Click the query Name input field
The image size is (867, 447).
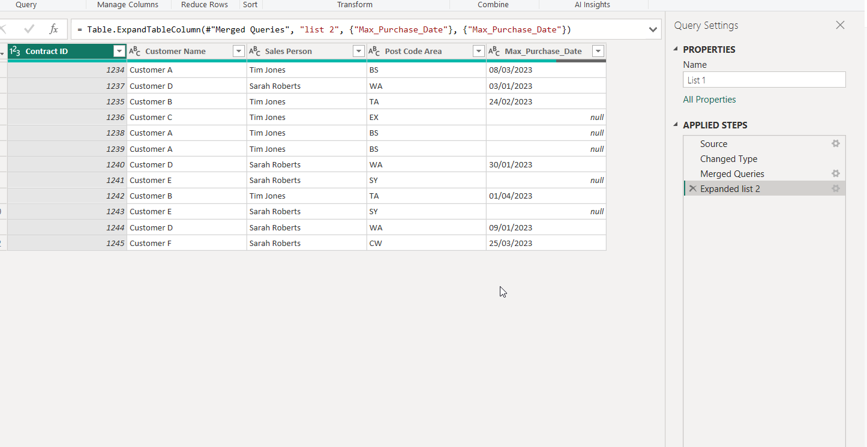(x=764, y=80)
